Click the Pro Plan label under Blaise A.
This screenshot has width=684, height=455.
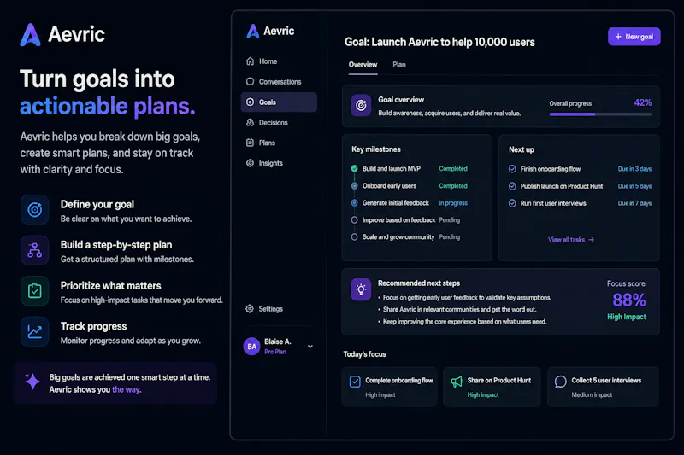275,352
